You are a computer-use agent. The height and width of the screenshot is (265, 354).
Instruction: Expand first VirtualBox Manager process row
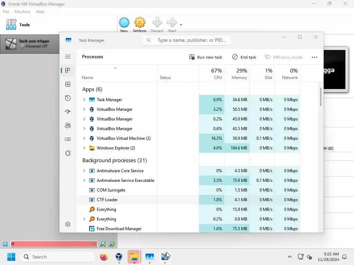point(84,109)
